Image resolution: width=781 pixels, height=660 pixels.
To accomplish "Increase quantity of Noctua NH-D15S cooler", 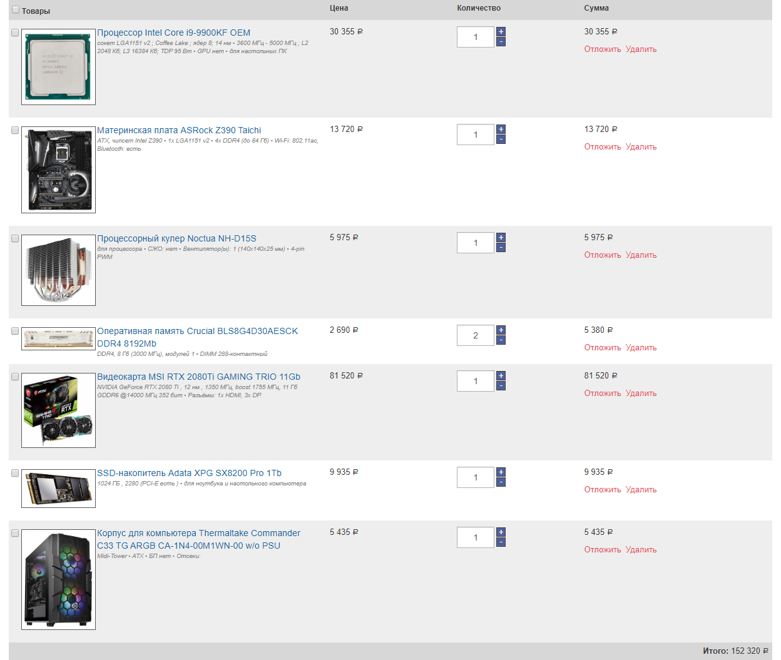I will pyautogui.click(x=501, y=238).
